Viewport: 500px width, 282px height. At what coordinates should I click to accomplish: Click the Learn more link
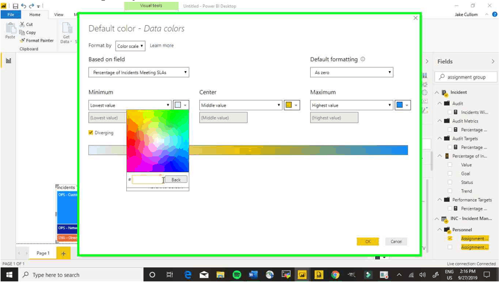[162, 45]
